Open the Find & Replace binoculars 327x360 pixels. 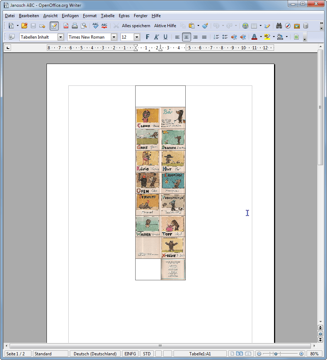tap(279, 26)
